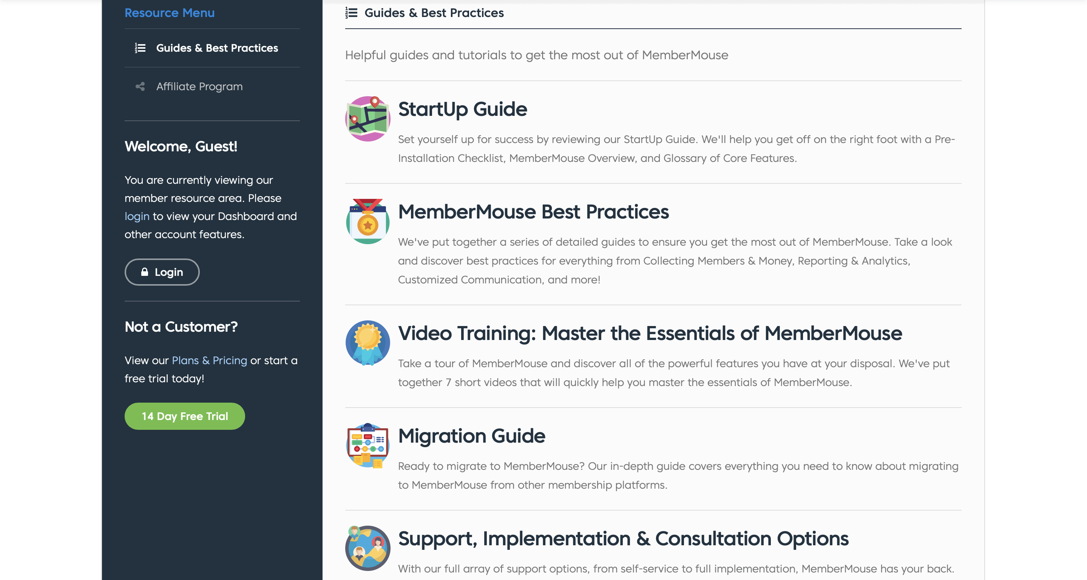Expand the StartUp Guide entry
1087x580 pixels.
click(x=462, y=109)
